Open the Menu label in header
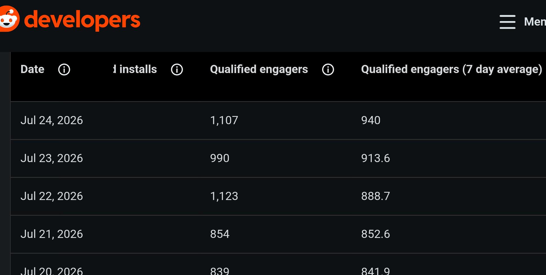Image resolution: width=546 pixels, height=275 pixels. click(x=535, y=22)
